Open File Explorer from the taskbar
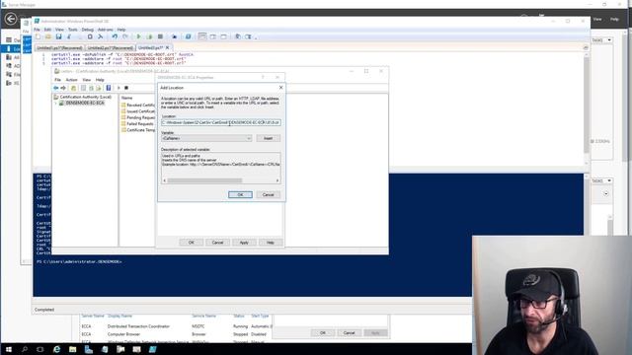 [72, 349]
